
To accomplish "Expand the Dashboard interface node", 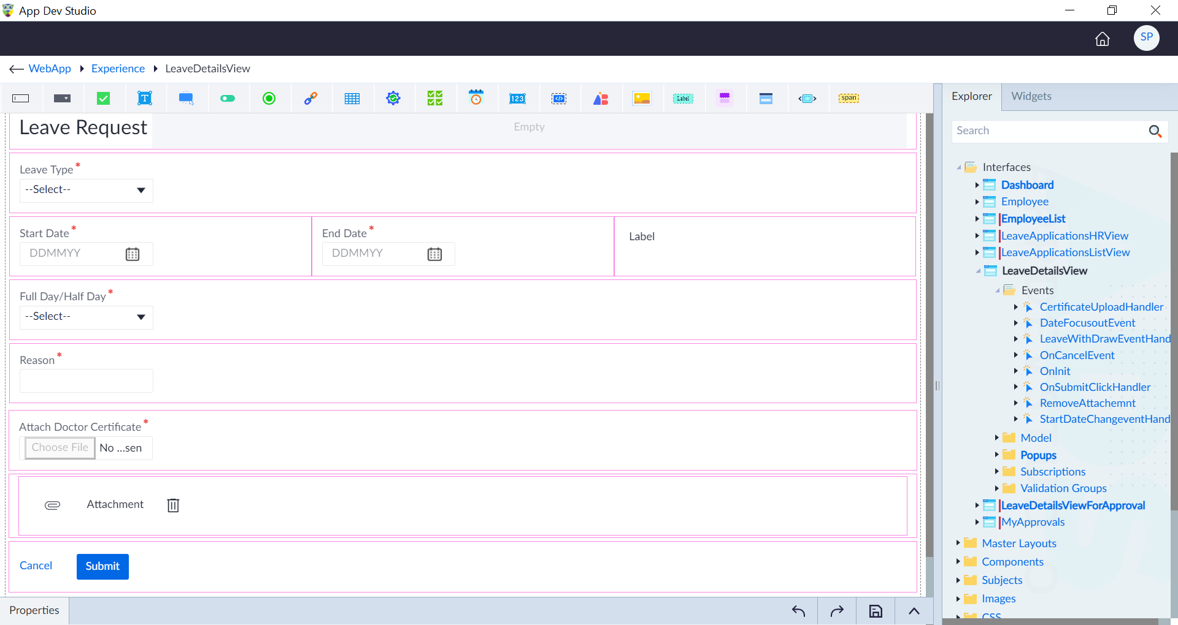I will [977, 185].
